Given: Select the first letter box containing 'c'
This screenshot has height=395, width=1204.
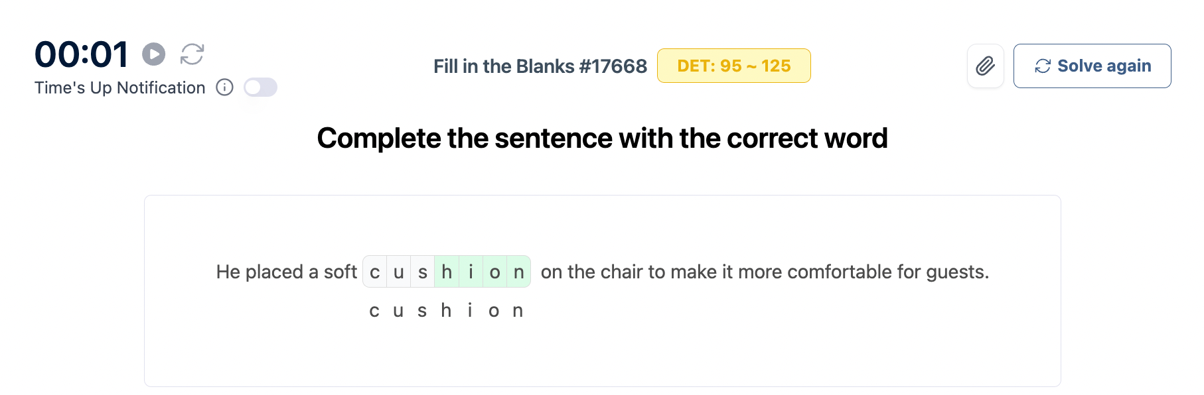Looking at the screenshot, I should tap(375, 272).
